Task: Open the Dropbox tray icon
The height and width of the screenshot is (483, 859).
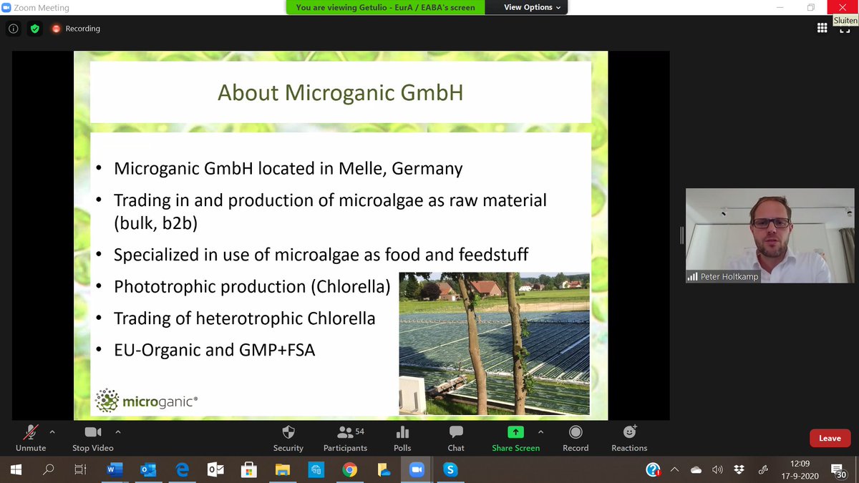Action: pyautogui.click(x=739, y=470)
